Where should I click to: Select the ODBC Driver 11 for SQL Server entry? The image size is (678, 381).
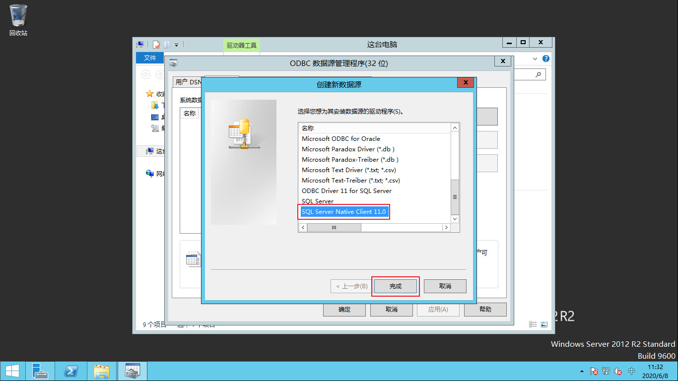coord(346,190)
